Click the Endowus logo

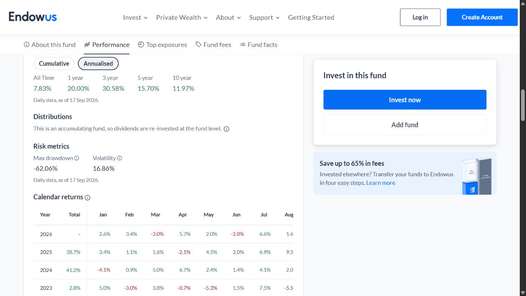point(33,17)
